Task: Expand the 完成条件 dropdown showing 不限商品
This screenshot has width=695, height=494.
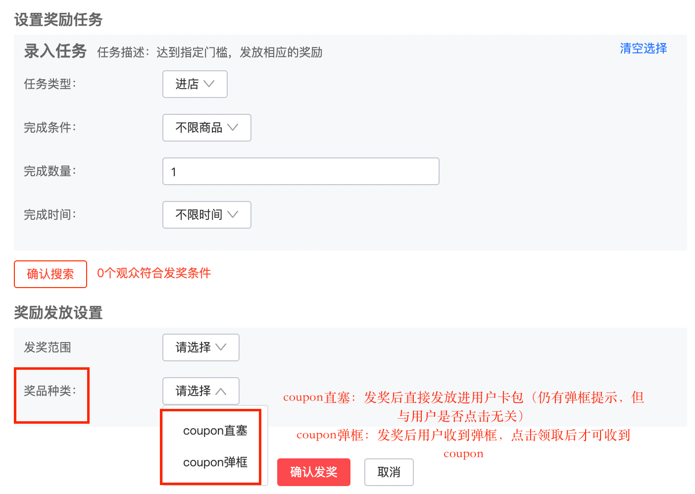Action: click(x=207, y=128)
